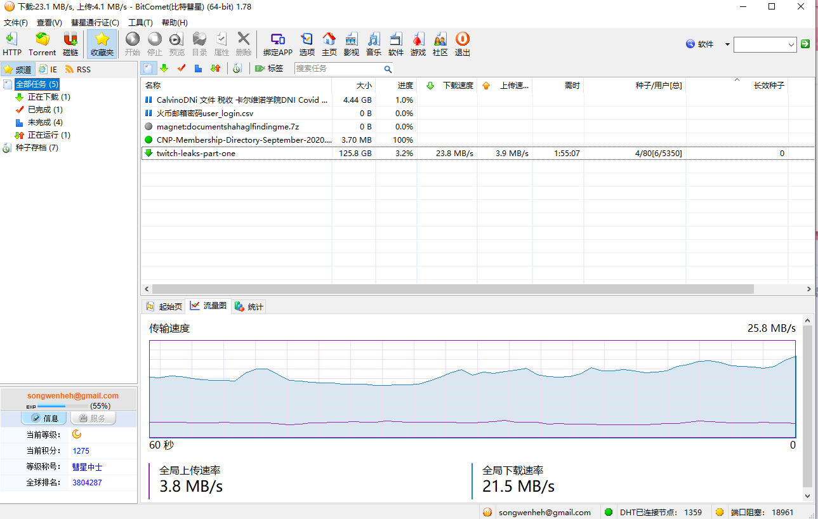The width and height of the screenshot is (818, 519).
Task: Click the task list horizontal scrollbar
Action: click(x=452, y=289)
